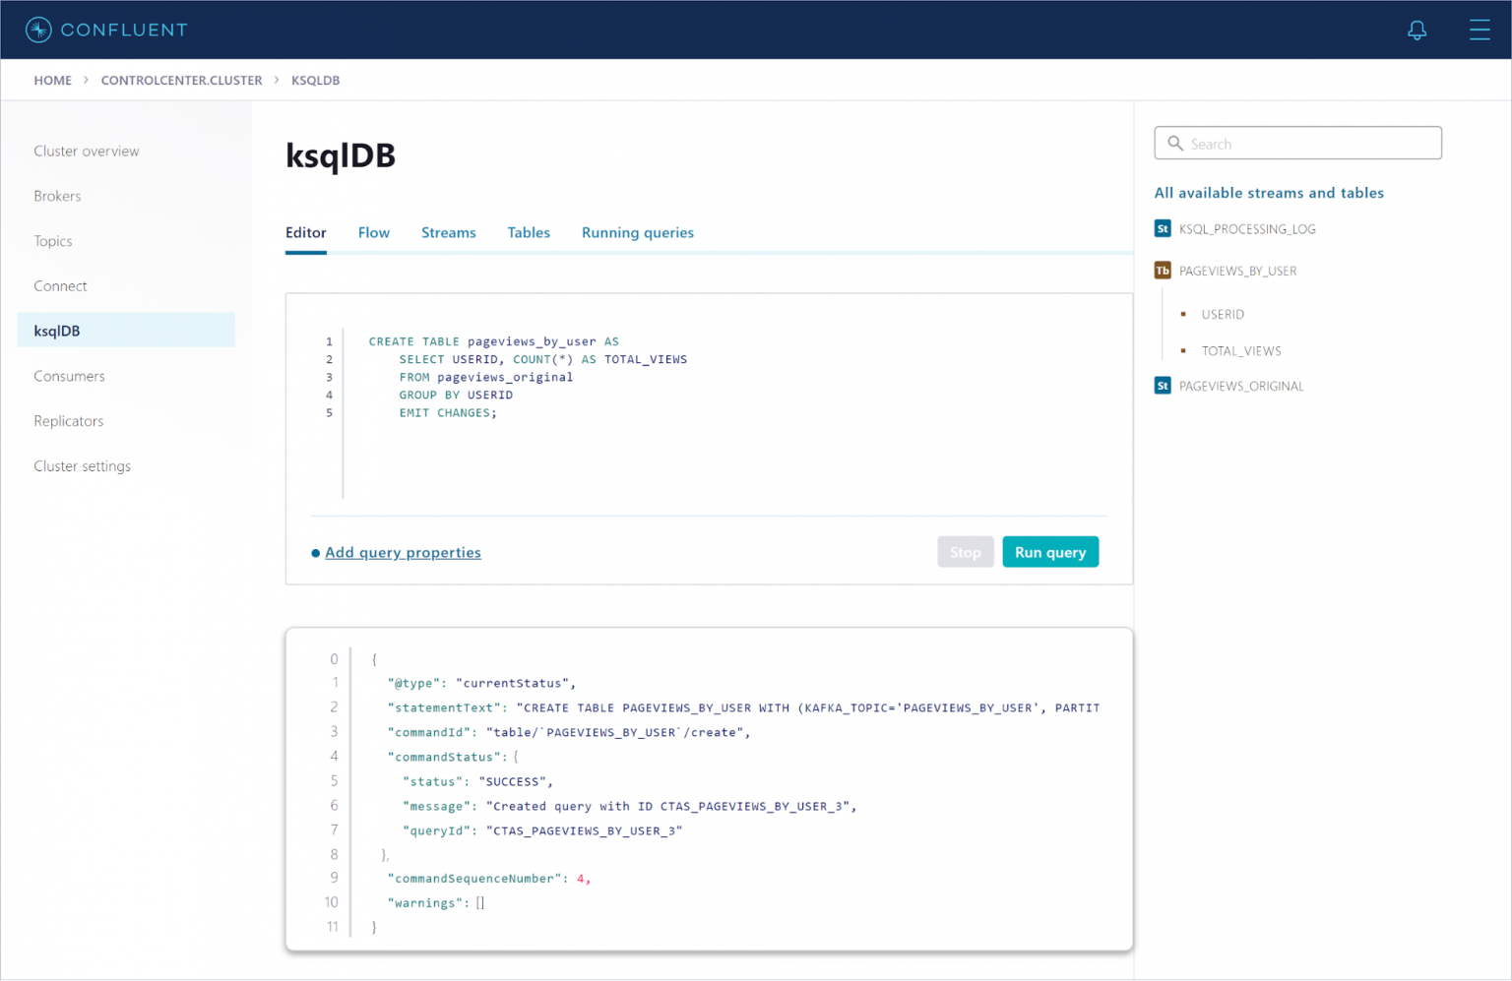
Task: Expand the KSQL_PROCESSING_LOG stream entry
Action: (x=1247, y=229)
